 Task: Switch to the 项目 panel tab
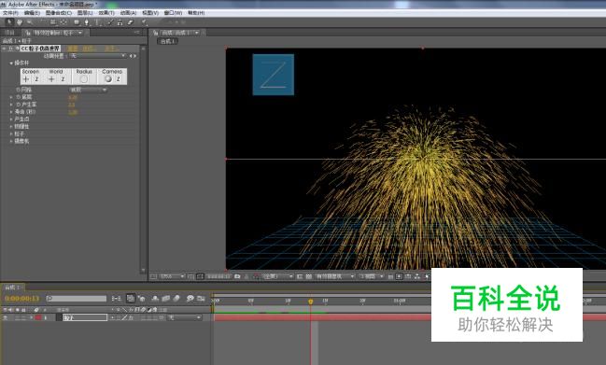point(9,33)
